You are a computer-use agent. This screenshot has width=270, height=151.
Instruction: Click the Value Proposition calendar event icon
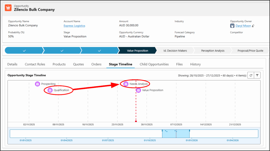[x=138, y=90]
